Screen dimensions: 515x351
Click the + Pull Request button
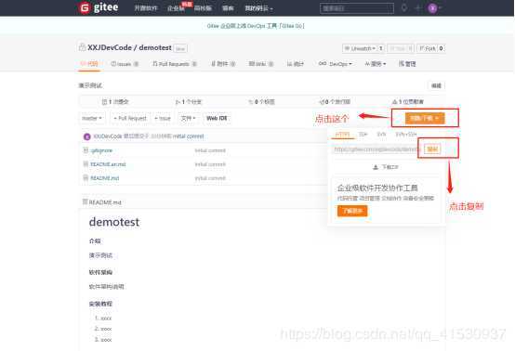130,118
